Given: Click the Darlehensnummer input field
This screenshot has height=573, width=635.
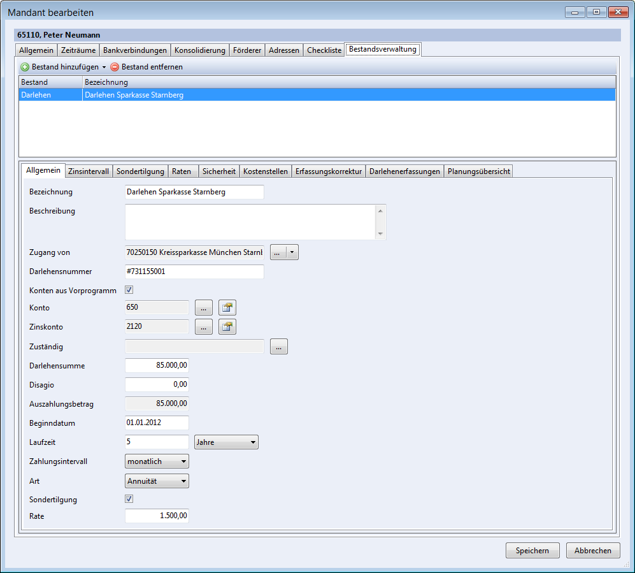Looking at the screenshot, I should tap(194, 272).
